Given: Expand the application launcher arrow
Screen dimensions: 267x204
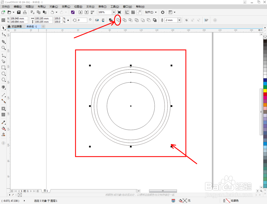Looking at the screenshot, I should [x=175, y=12].
